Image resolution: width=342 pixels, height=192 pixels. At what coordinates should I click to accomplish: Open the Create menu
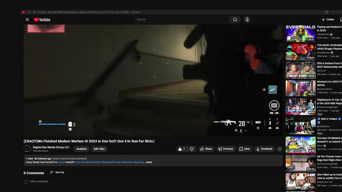pyautogui.click(x=328, y=19)
